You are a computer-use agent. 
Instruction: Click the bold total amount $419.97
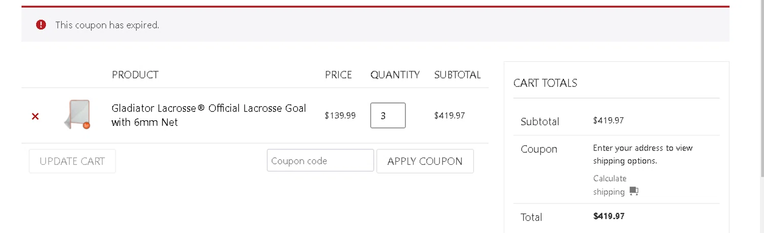609,216
